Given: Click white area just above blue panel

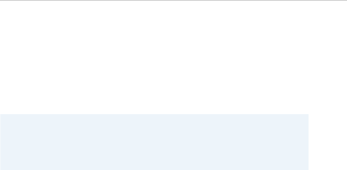Looking at the screenshot, I should (154, 112).
